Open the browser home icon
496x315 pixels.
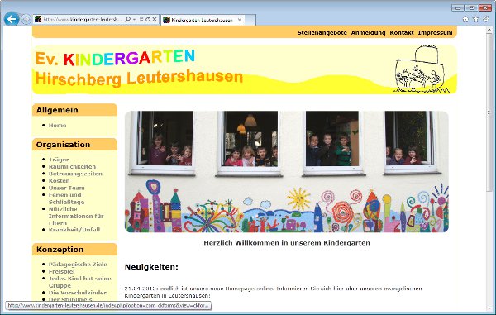(465, 19)
